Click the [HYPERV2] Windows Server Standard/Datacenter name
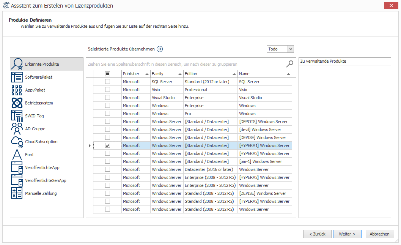Screen dimensions: 401x245 tap(265, 153)
